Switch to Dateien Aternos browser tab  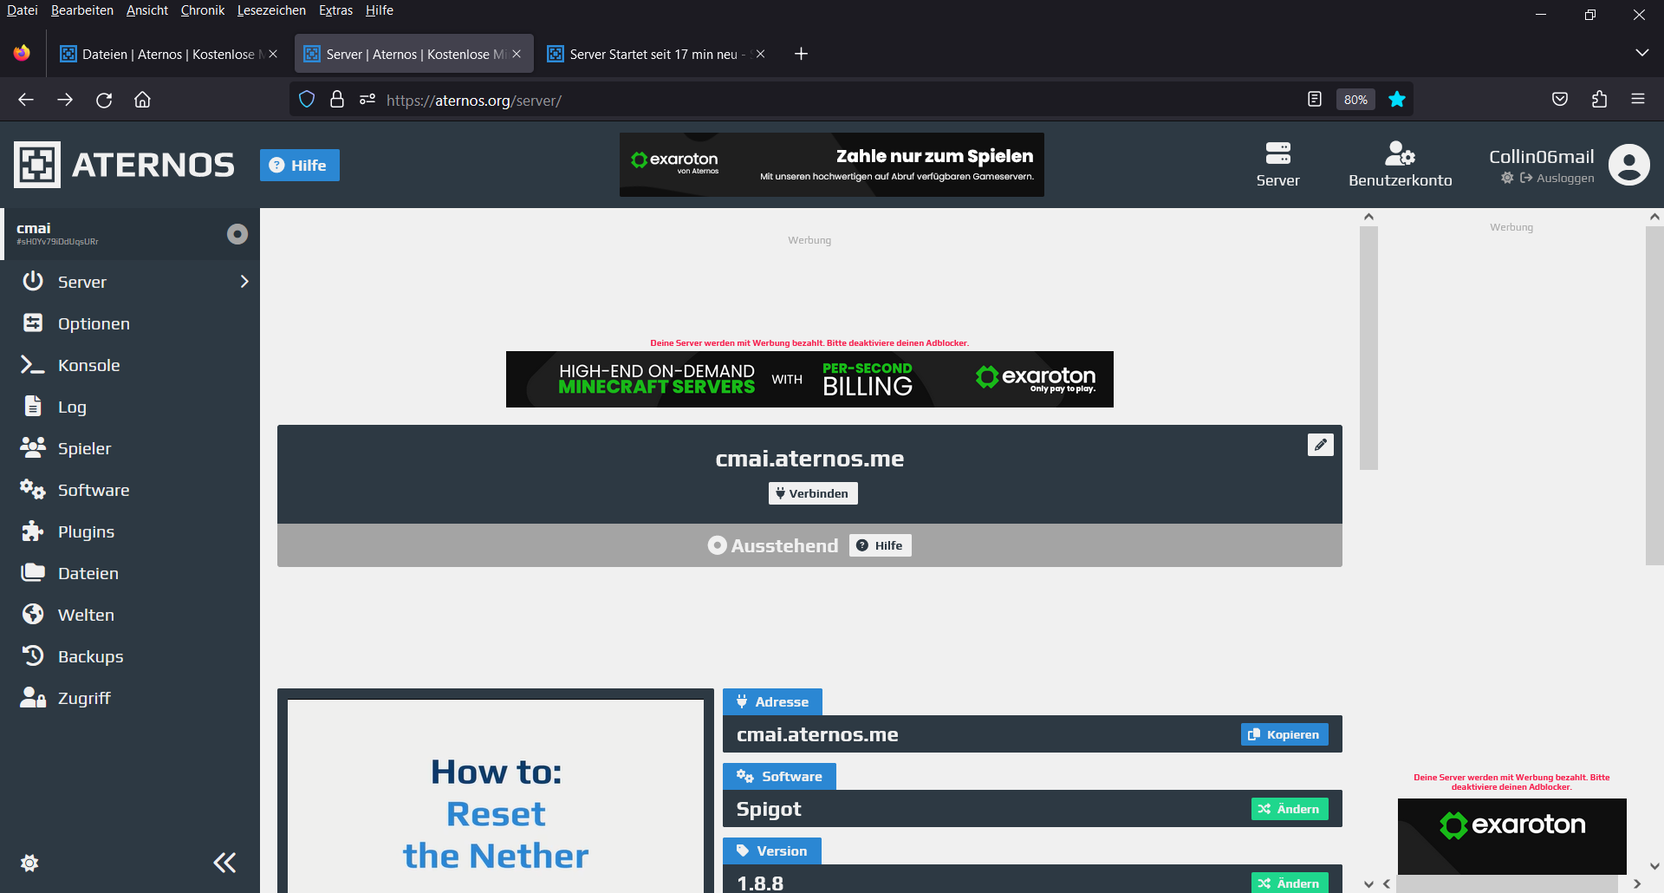(168, 54)
